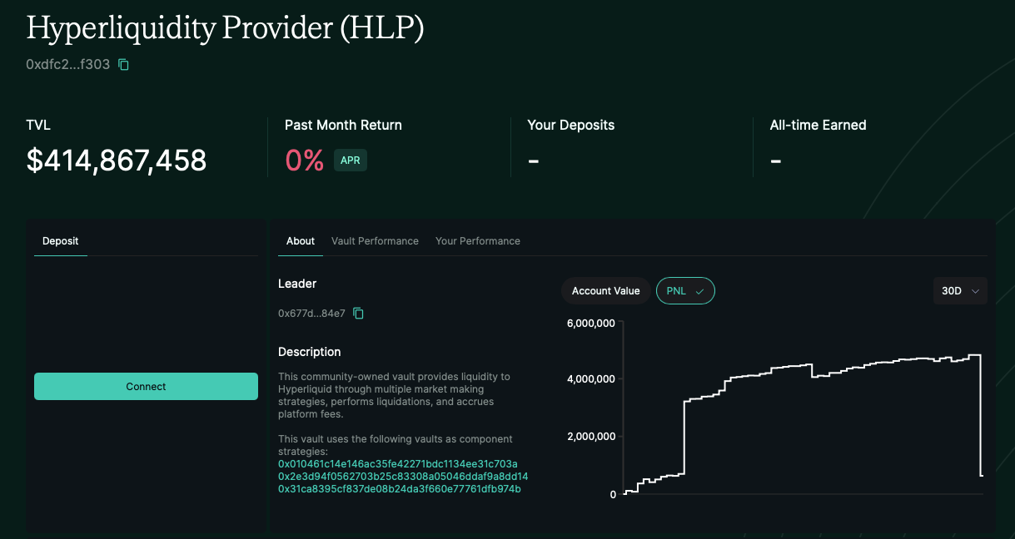Image resolution: width=1015 pixels, height=539 pixels.
Task: Select the PNL chart option
Action: [685, 290]
